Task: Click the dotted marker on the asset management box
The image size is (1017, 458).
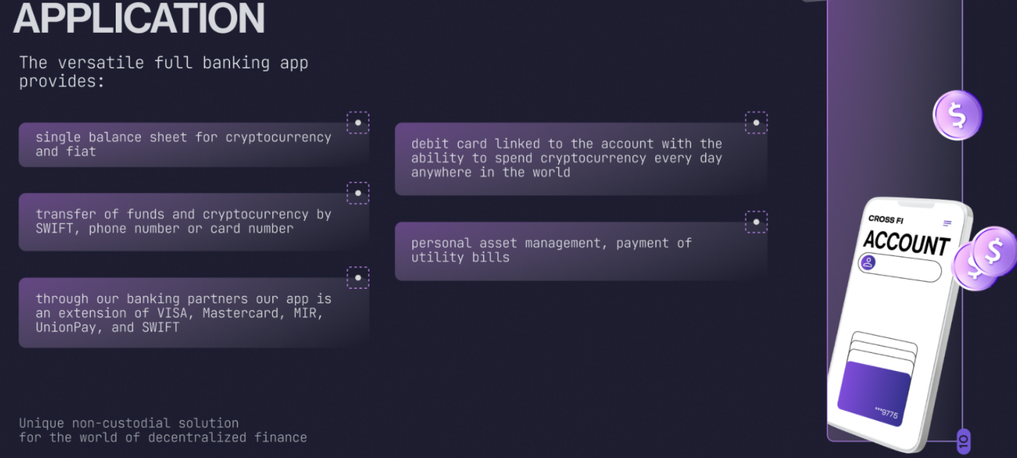Action: tap(756, 222)
